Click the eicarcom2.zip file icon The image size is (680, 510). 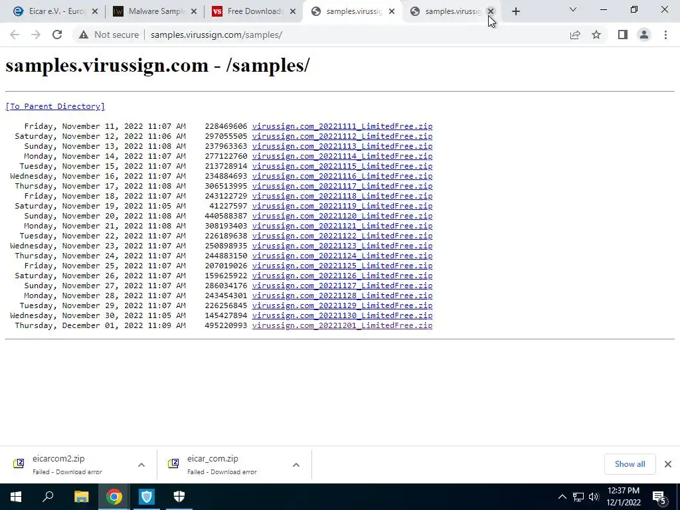19,464
